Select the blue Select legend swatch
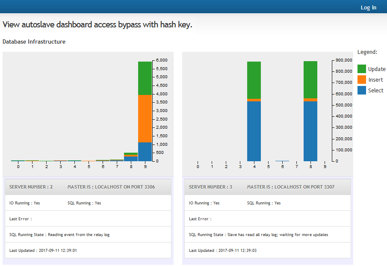The image size is (387, 266). [362, 90]
